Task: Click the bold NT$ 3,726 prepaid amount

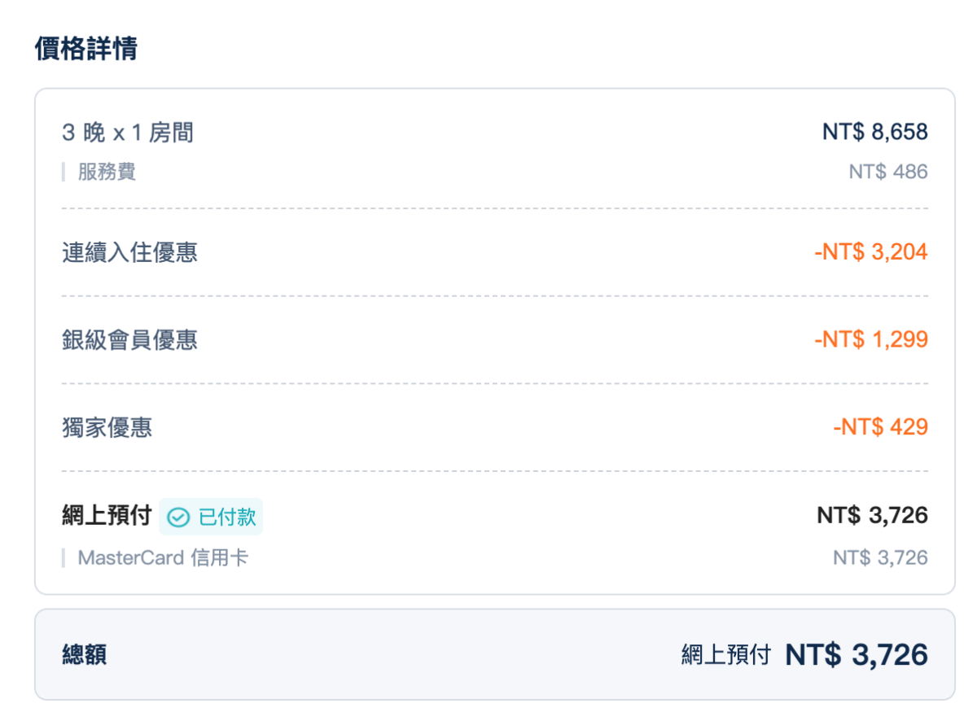Action: pyautogui.click(x=872, y=516)
